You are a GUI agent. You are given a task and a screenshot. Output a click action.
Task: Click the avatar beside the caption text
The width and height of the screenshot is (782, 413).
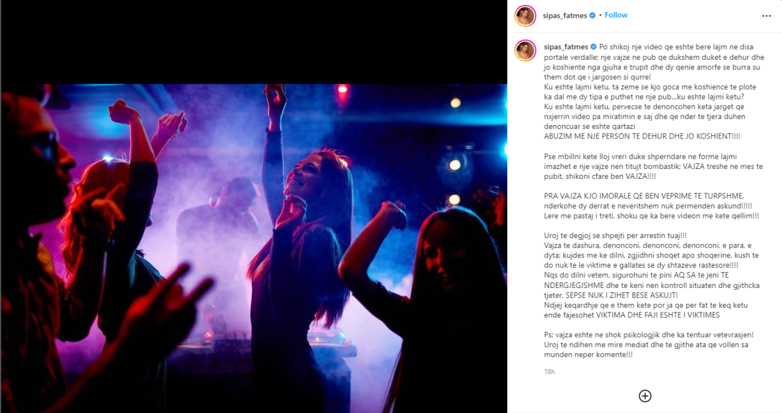coord(525,51)
